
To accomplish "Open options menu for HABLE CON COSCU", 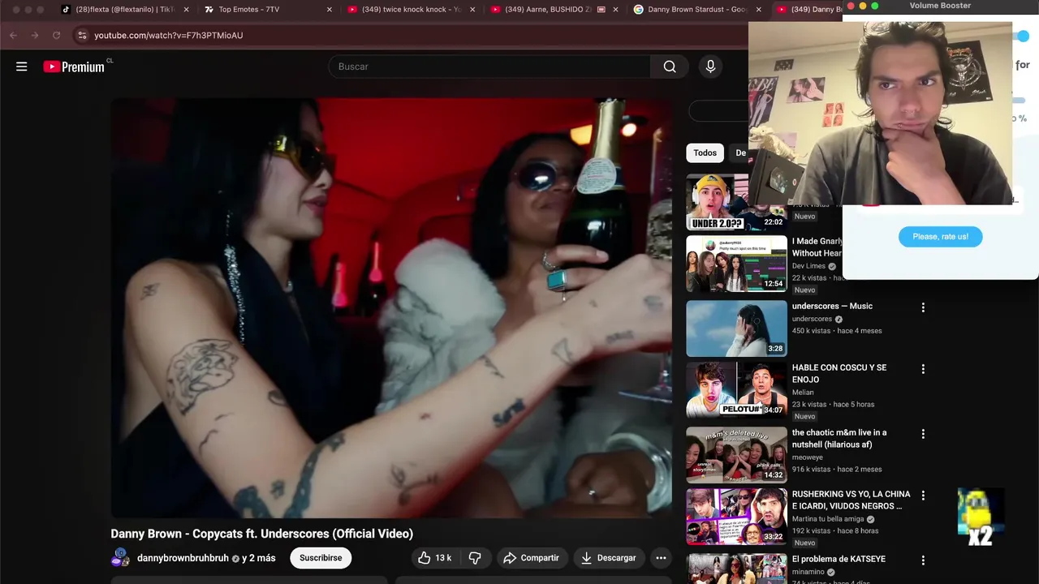I will click(x=923, y=369).
